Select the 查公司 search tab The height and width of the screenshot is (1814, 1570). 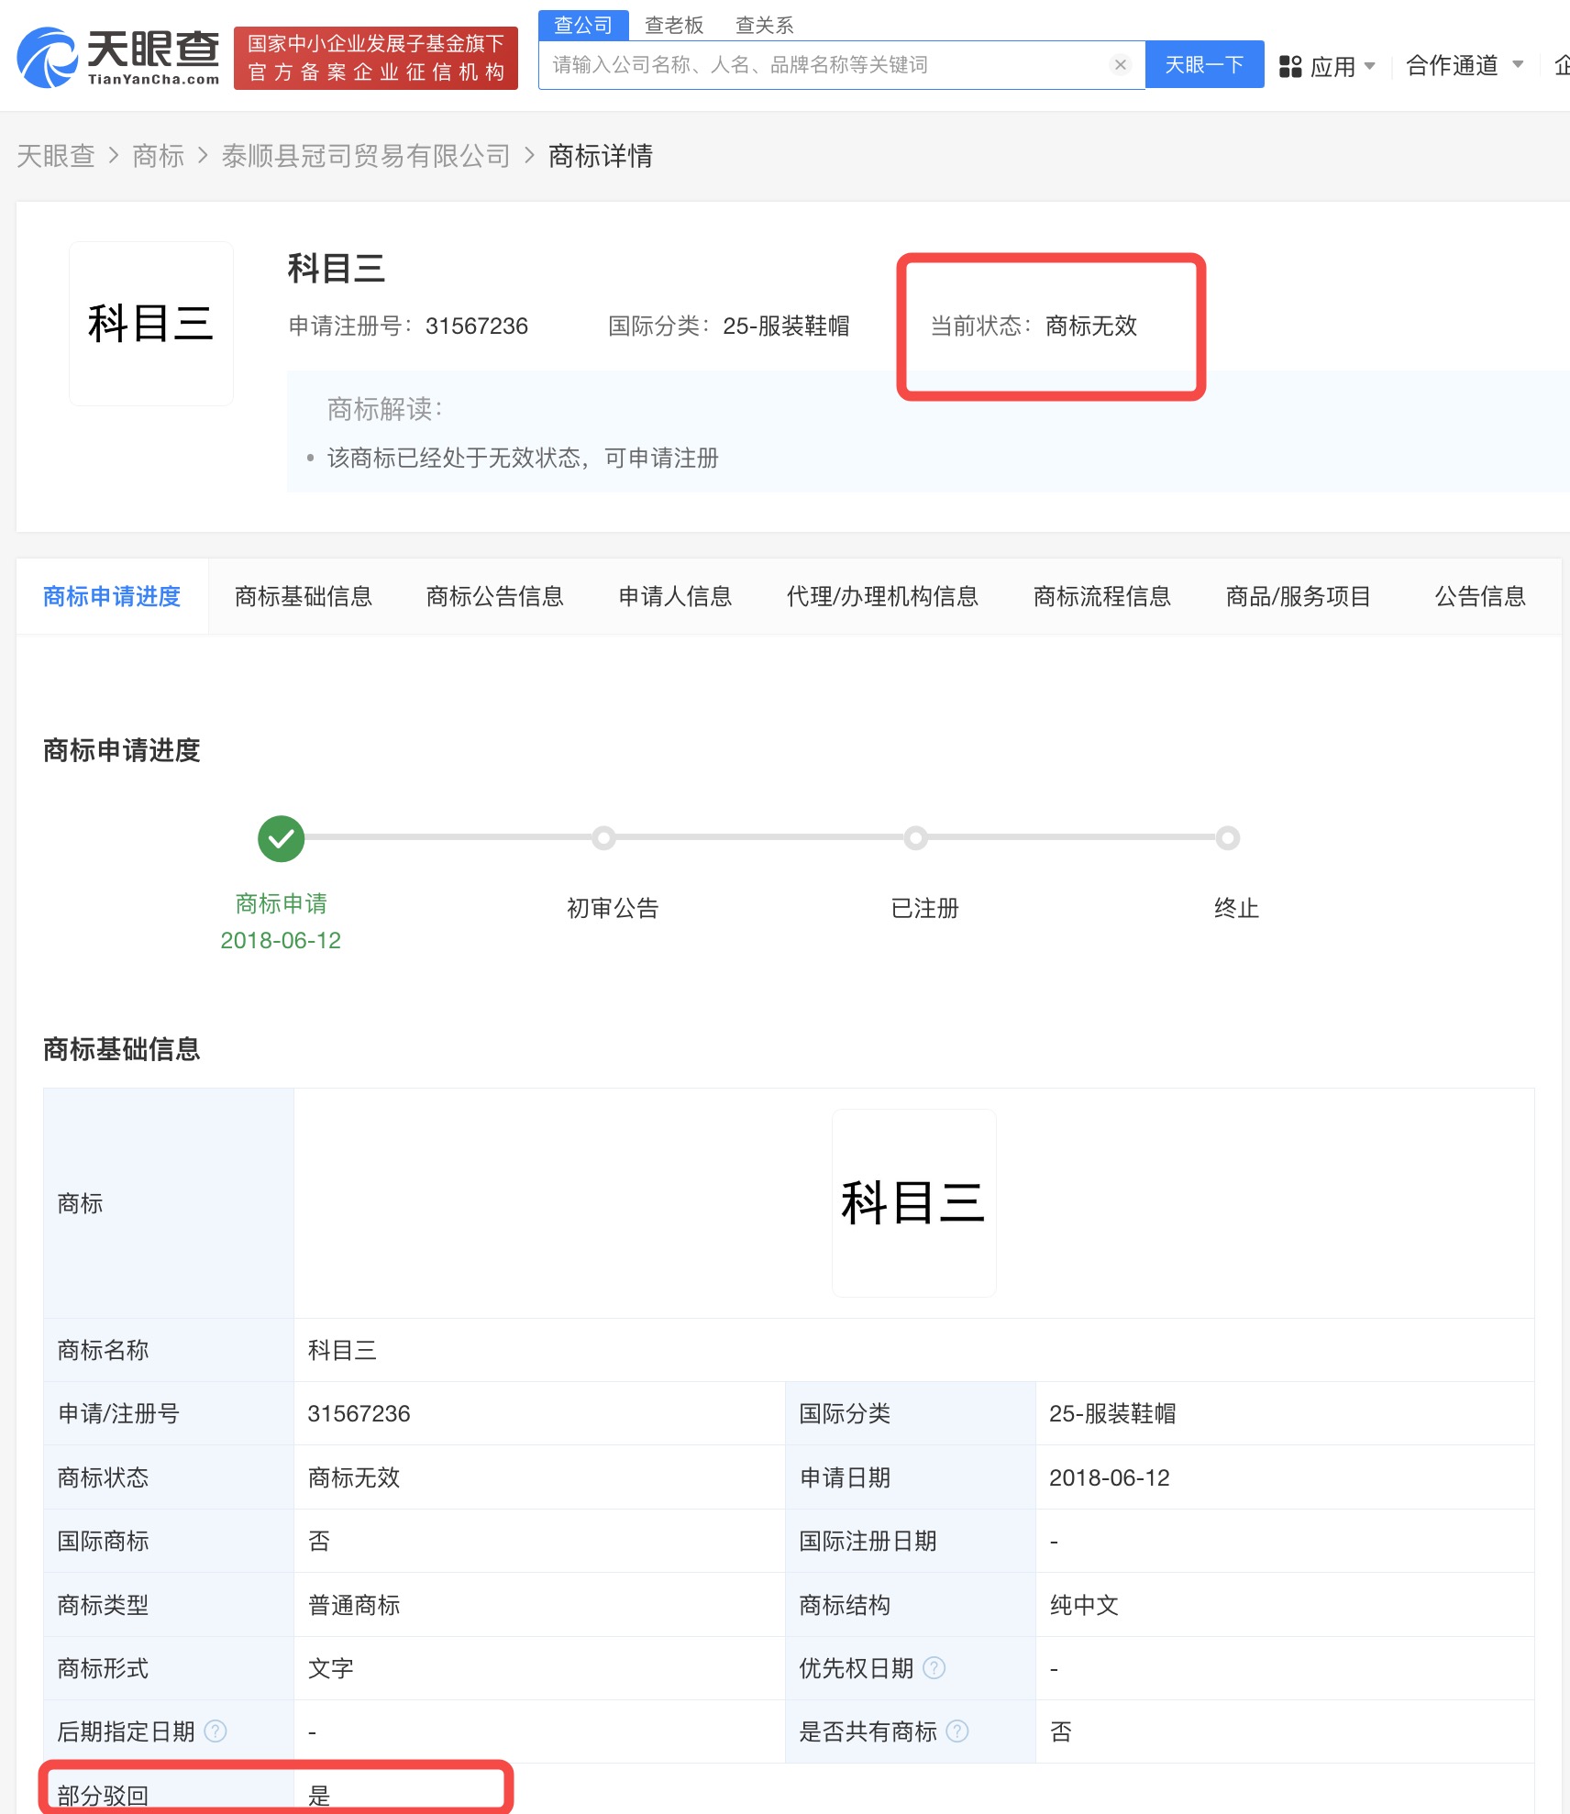(x=583, y=25)
